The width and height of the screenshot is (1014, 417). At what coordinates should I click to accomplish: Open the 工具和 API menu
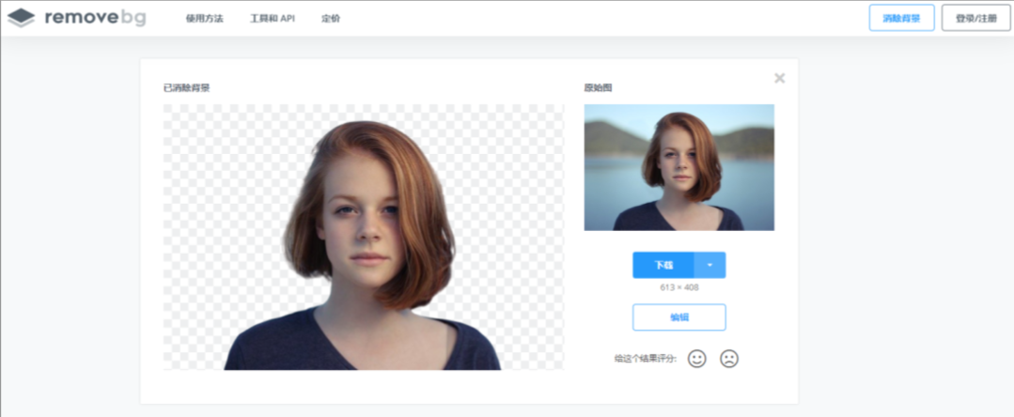[273, 19]
